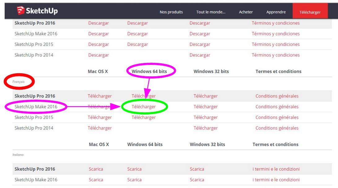Click Scarica under Windows 64 bits for SketchUp Pro 2016
Viewport: 338px width, 188px height.
(134, 169)
